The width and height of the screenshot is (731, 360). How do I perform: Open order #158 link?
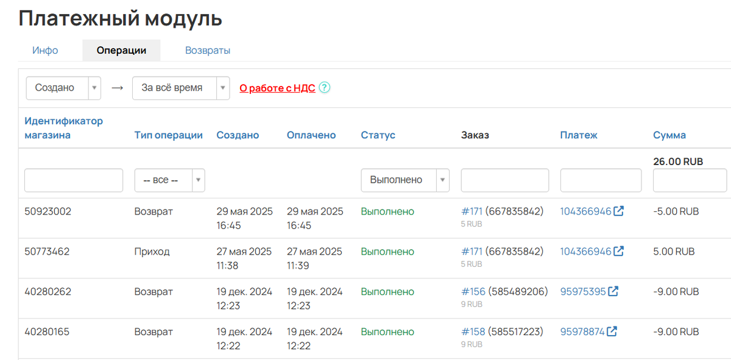point(472,332)
